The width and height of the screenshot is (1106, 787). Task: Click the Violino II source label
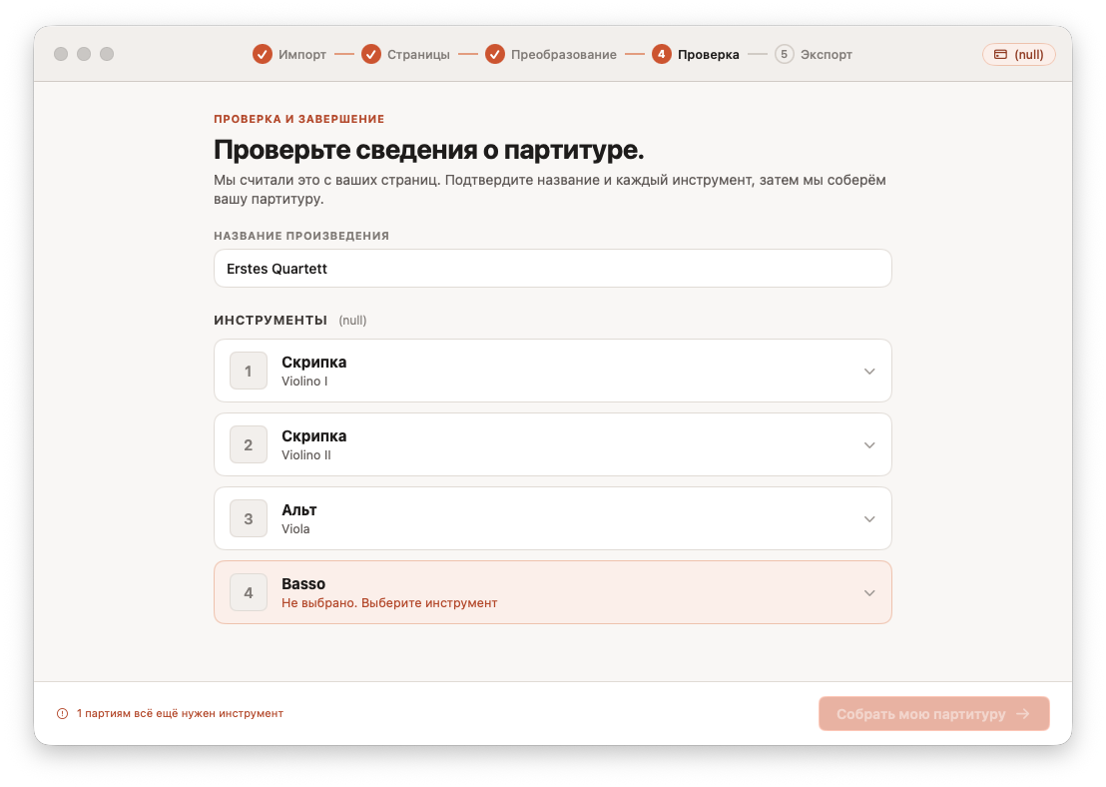coord(306,455)
